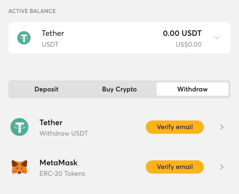Switch to the Deposit tab
Viewport: 239px width, 194px height.
pyautogui.click(x=47, y=89)
